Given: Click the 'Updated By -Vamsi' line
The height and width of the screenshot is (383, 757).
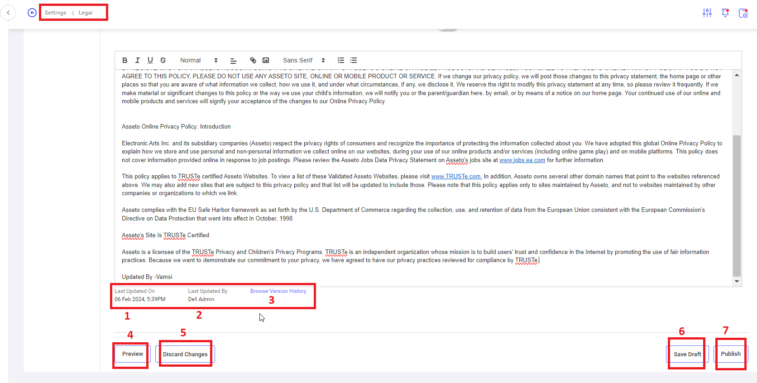Looking at the screenshot, I should 147,277.
